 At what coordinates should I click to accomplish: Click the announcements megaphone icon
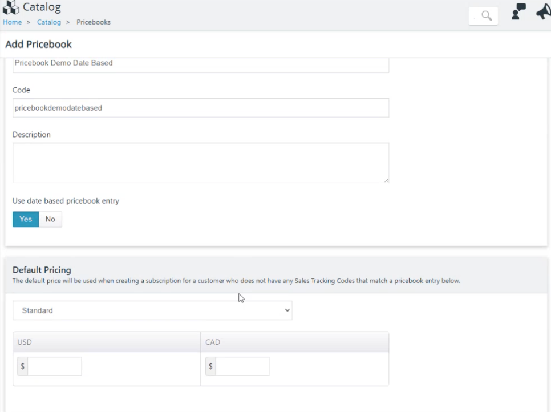543,11
